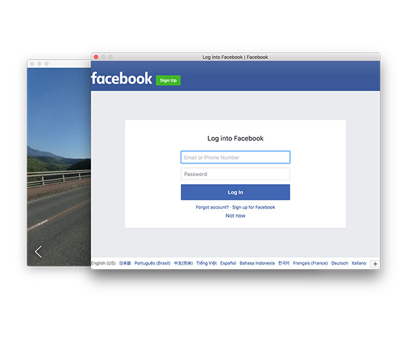410x341 pixels.
Task: Switch language to Português (Brasil)
Action: pos(152,263)
